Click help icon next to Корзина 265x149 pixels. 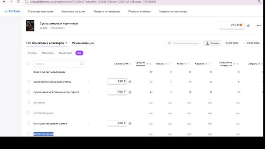coord(206,64)
